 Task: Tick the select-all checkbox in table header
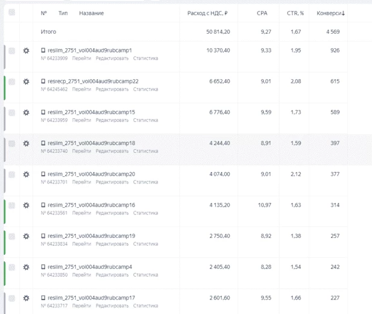pos(11,12)
